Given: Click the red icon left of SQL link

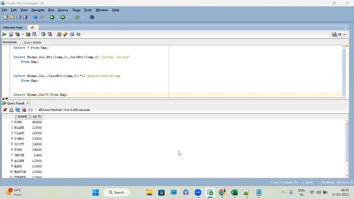Looking at the screenshot, I should click(24, 110).
